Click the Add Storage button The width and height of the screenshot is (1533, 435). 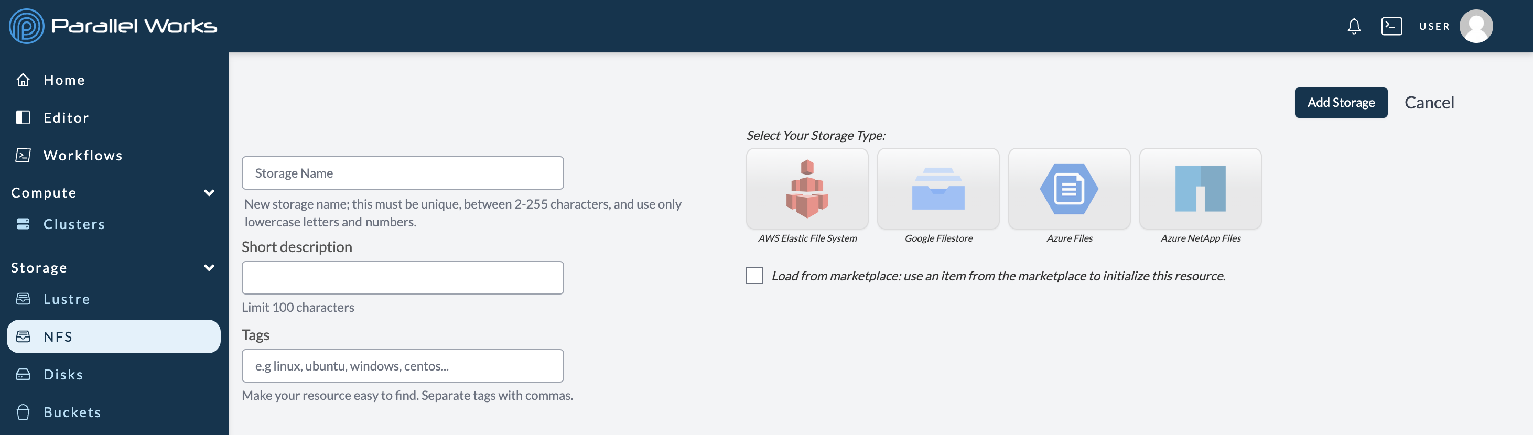pos(1341,102)
